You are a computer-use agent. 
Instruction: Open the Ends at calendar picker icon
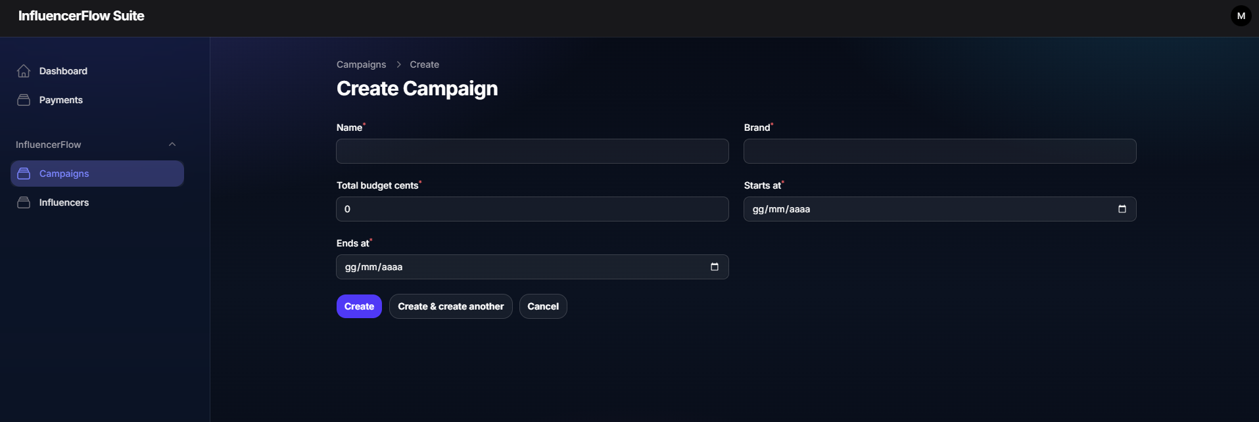(x=714, y=267)
